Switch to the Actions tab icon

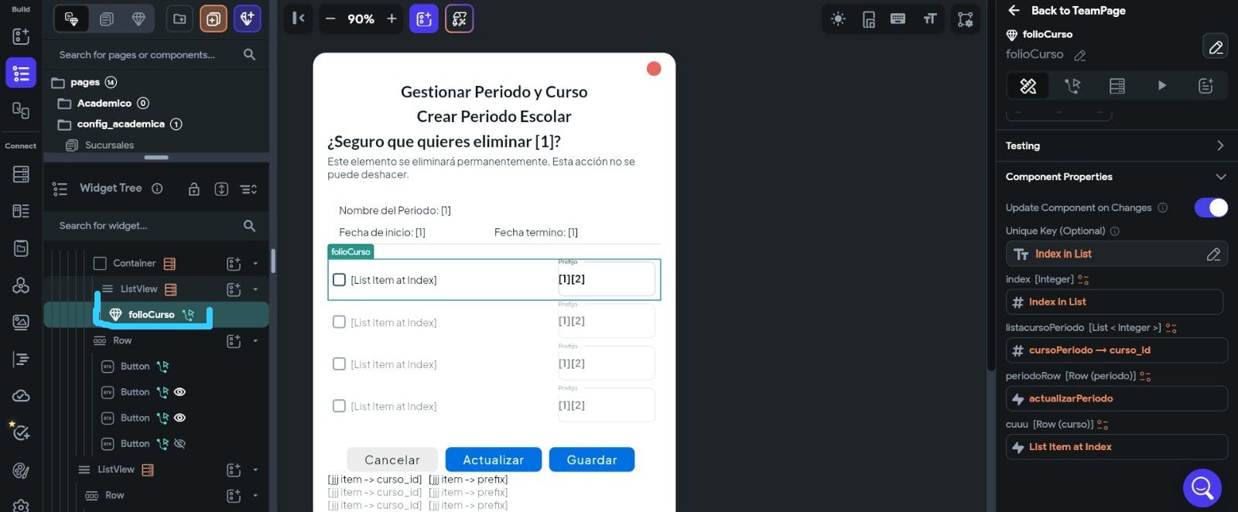point(1072,86)
